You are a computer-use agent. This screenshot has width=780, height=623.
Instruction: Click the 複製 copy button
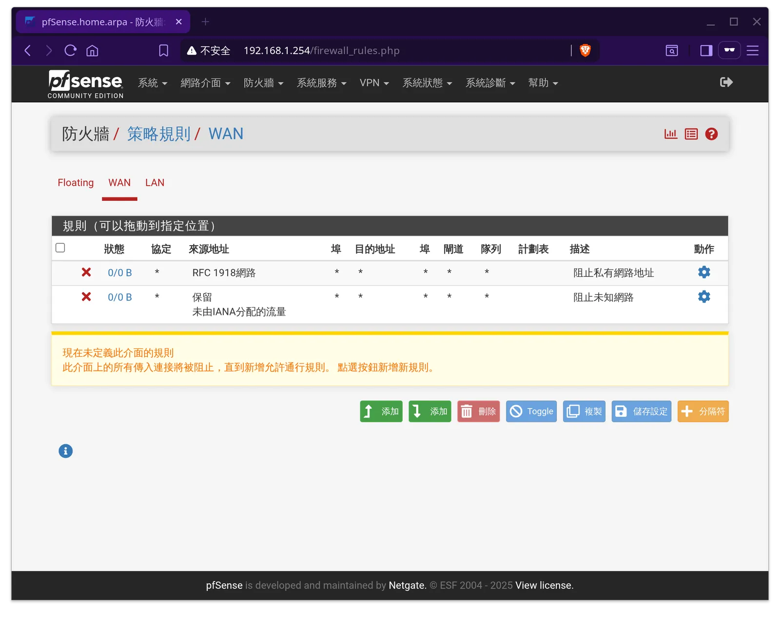tap(584, 411)
